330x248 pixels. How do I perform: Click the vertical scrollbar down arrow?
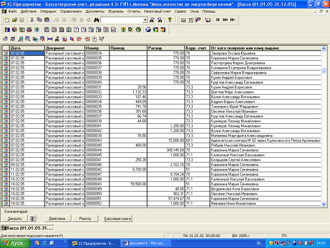324,204
